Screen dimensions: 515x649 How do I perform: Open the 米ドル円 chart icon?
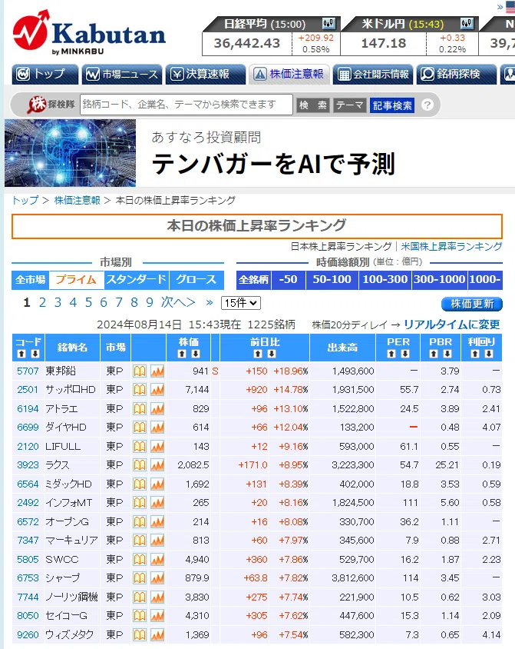(467, 23)
